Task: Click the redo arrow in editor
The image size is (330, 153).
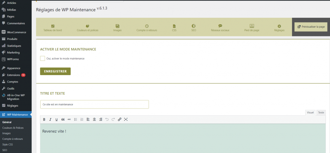Action: click(113, 119)
